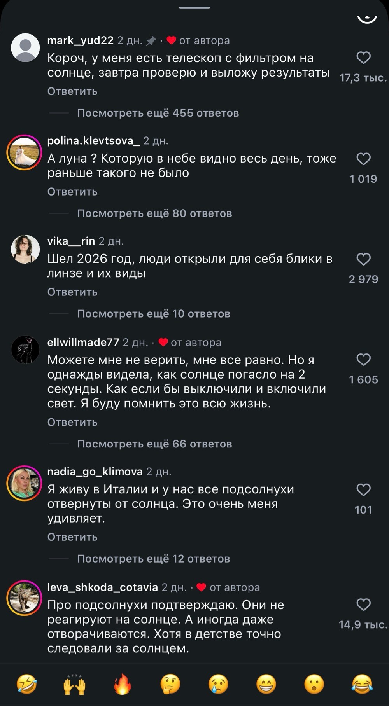Viewport: 389px width, 706px height.
Task: Grab the sheet handle at top
Action: pos(194,7)
